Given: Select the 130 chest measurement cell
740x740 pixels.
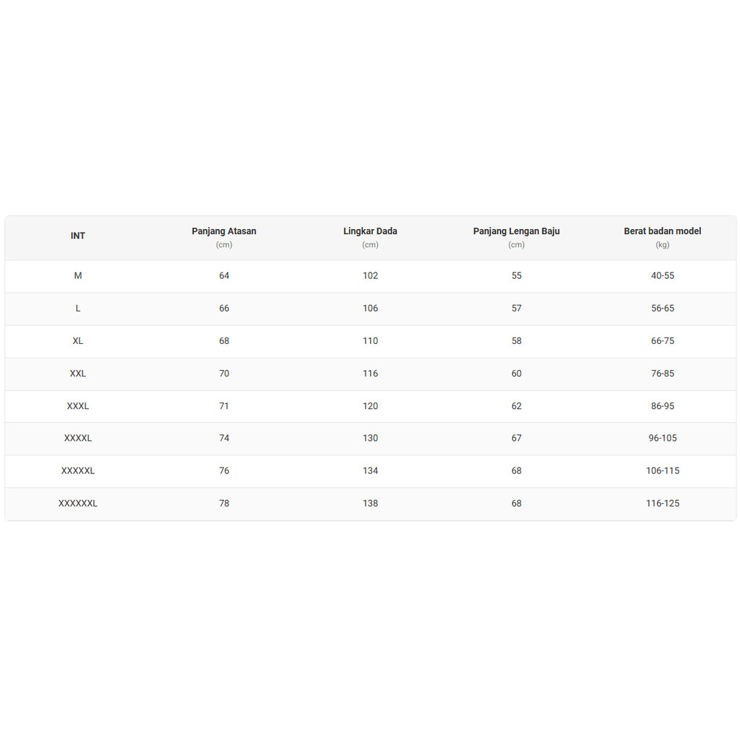Looking at the screenshot, I should 370,439.
